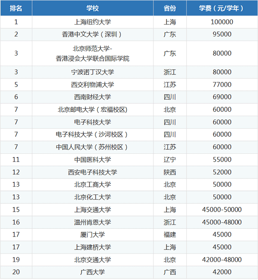Screen dimensions: 258x280
Task: Click rank number 2
Action: coord(16,34)
